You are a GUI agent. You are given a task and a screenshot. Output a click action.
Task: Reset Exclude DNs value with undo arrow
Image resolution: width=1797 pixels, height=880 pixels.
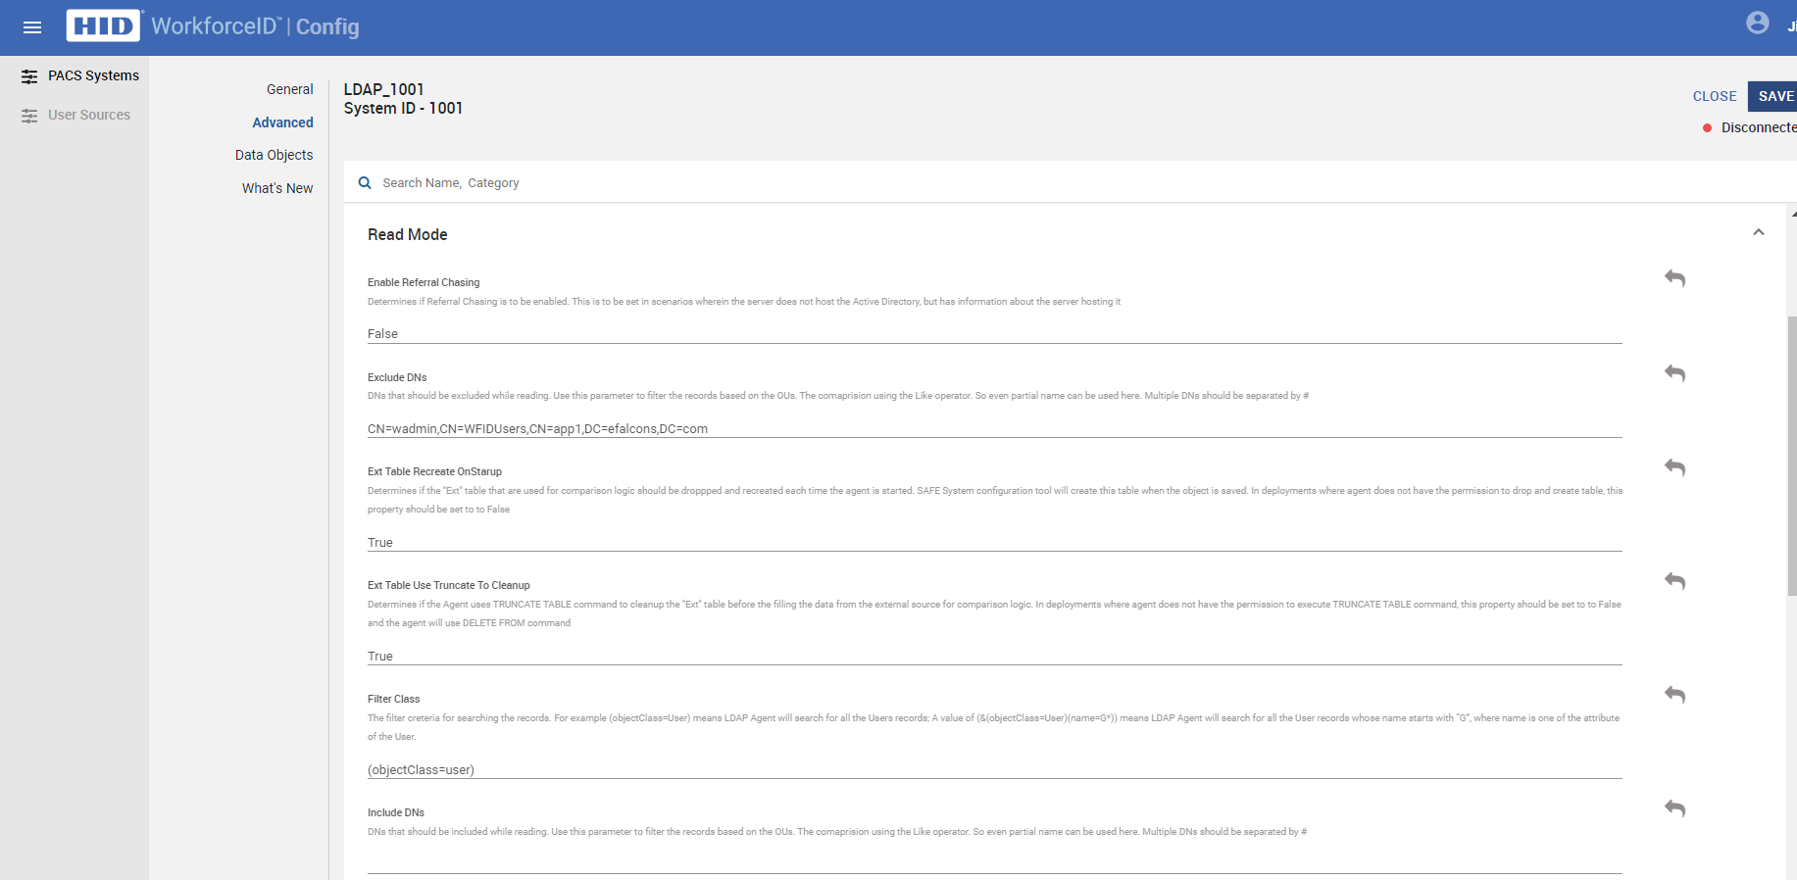pyautogui.click(x=1674, y=373)
